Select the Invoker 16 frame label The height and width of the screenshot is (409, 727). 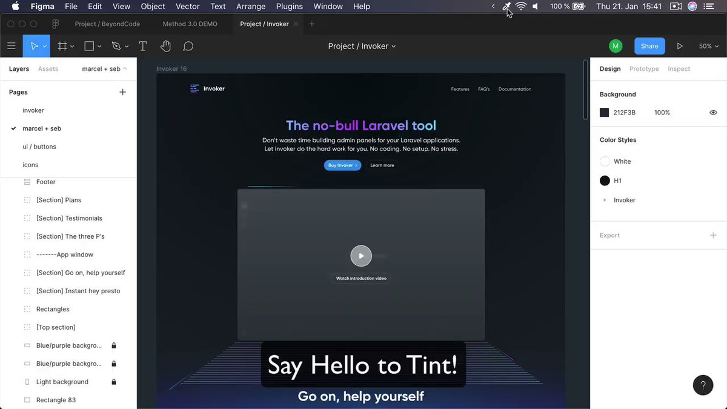tap(171, 69)
